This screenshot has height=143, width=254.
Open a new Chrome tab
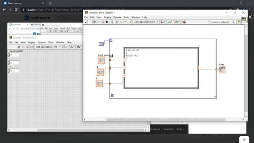point(50,3)
